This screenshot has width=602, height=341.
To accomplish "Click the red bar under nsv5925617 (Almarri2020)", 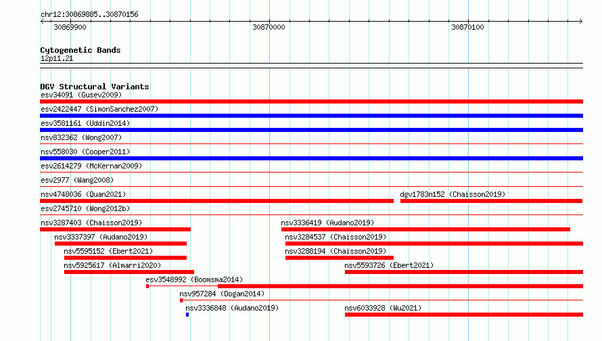I will click(129, 272).
